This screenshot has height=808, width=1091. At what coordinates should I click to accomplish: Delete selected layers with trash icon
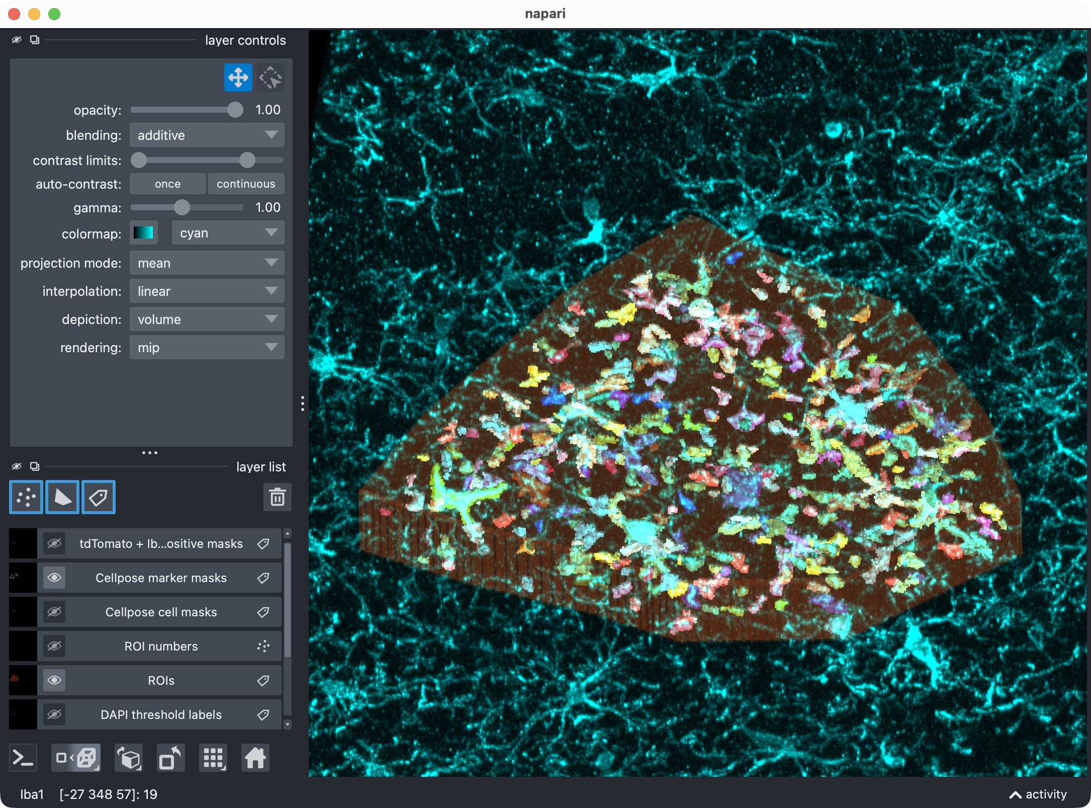[x=278, y=498]
